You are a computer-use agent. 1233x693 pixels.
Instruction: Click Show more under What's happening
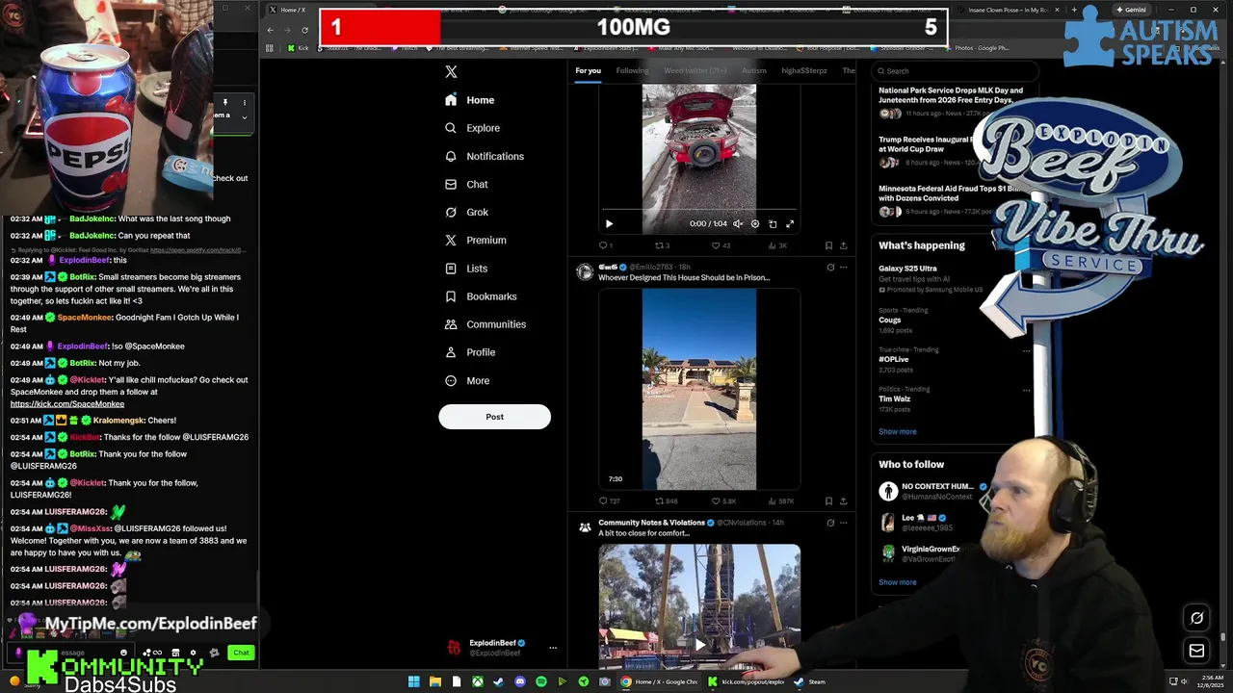click(x=897, y=431)
